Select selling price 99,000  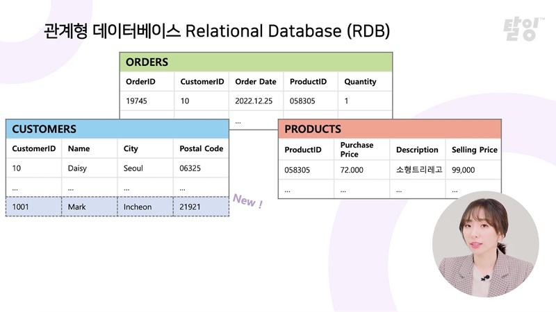click(463, 170)
